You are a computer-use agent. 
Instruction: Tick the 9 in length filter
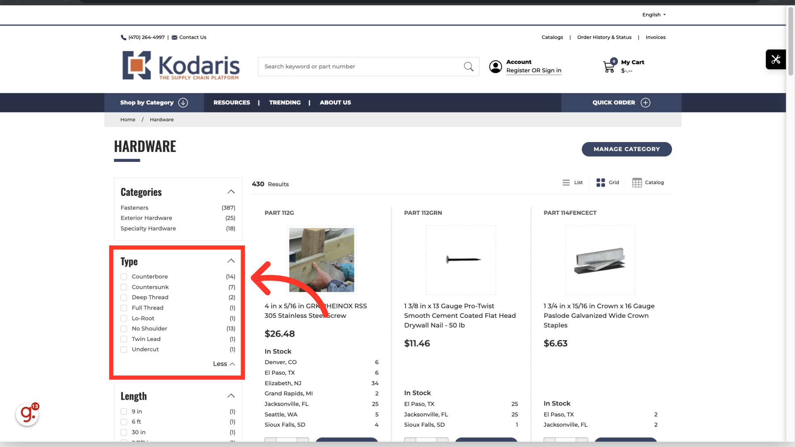click(x=124, y=411)
